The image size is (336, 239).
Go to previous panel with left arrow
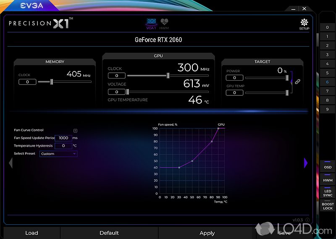click(11, 163)
